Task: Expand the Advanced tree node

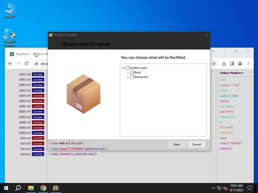Action: click(128, 77)
